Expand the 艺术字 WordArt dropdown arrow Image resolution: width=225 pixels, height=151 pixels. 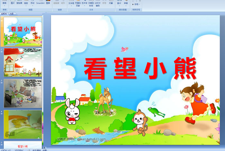pos(85,6)
